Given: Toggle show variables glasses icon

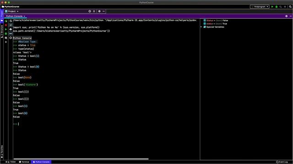Looking at the screenshot, I should click(11, 34).
